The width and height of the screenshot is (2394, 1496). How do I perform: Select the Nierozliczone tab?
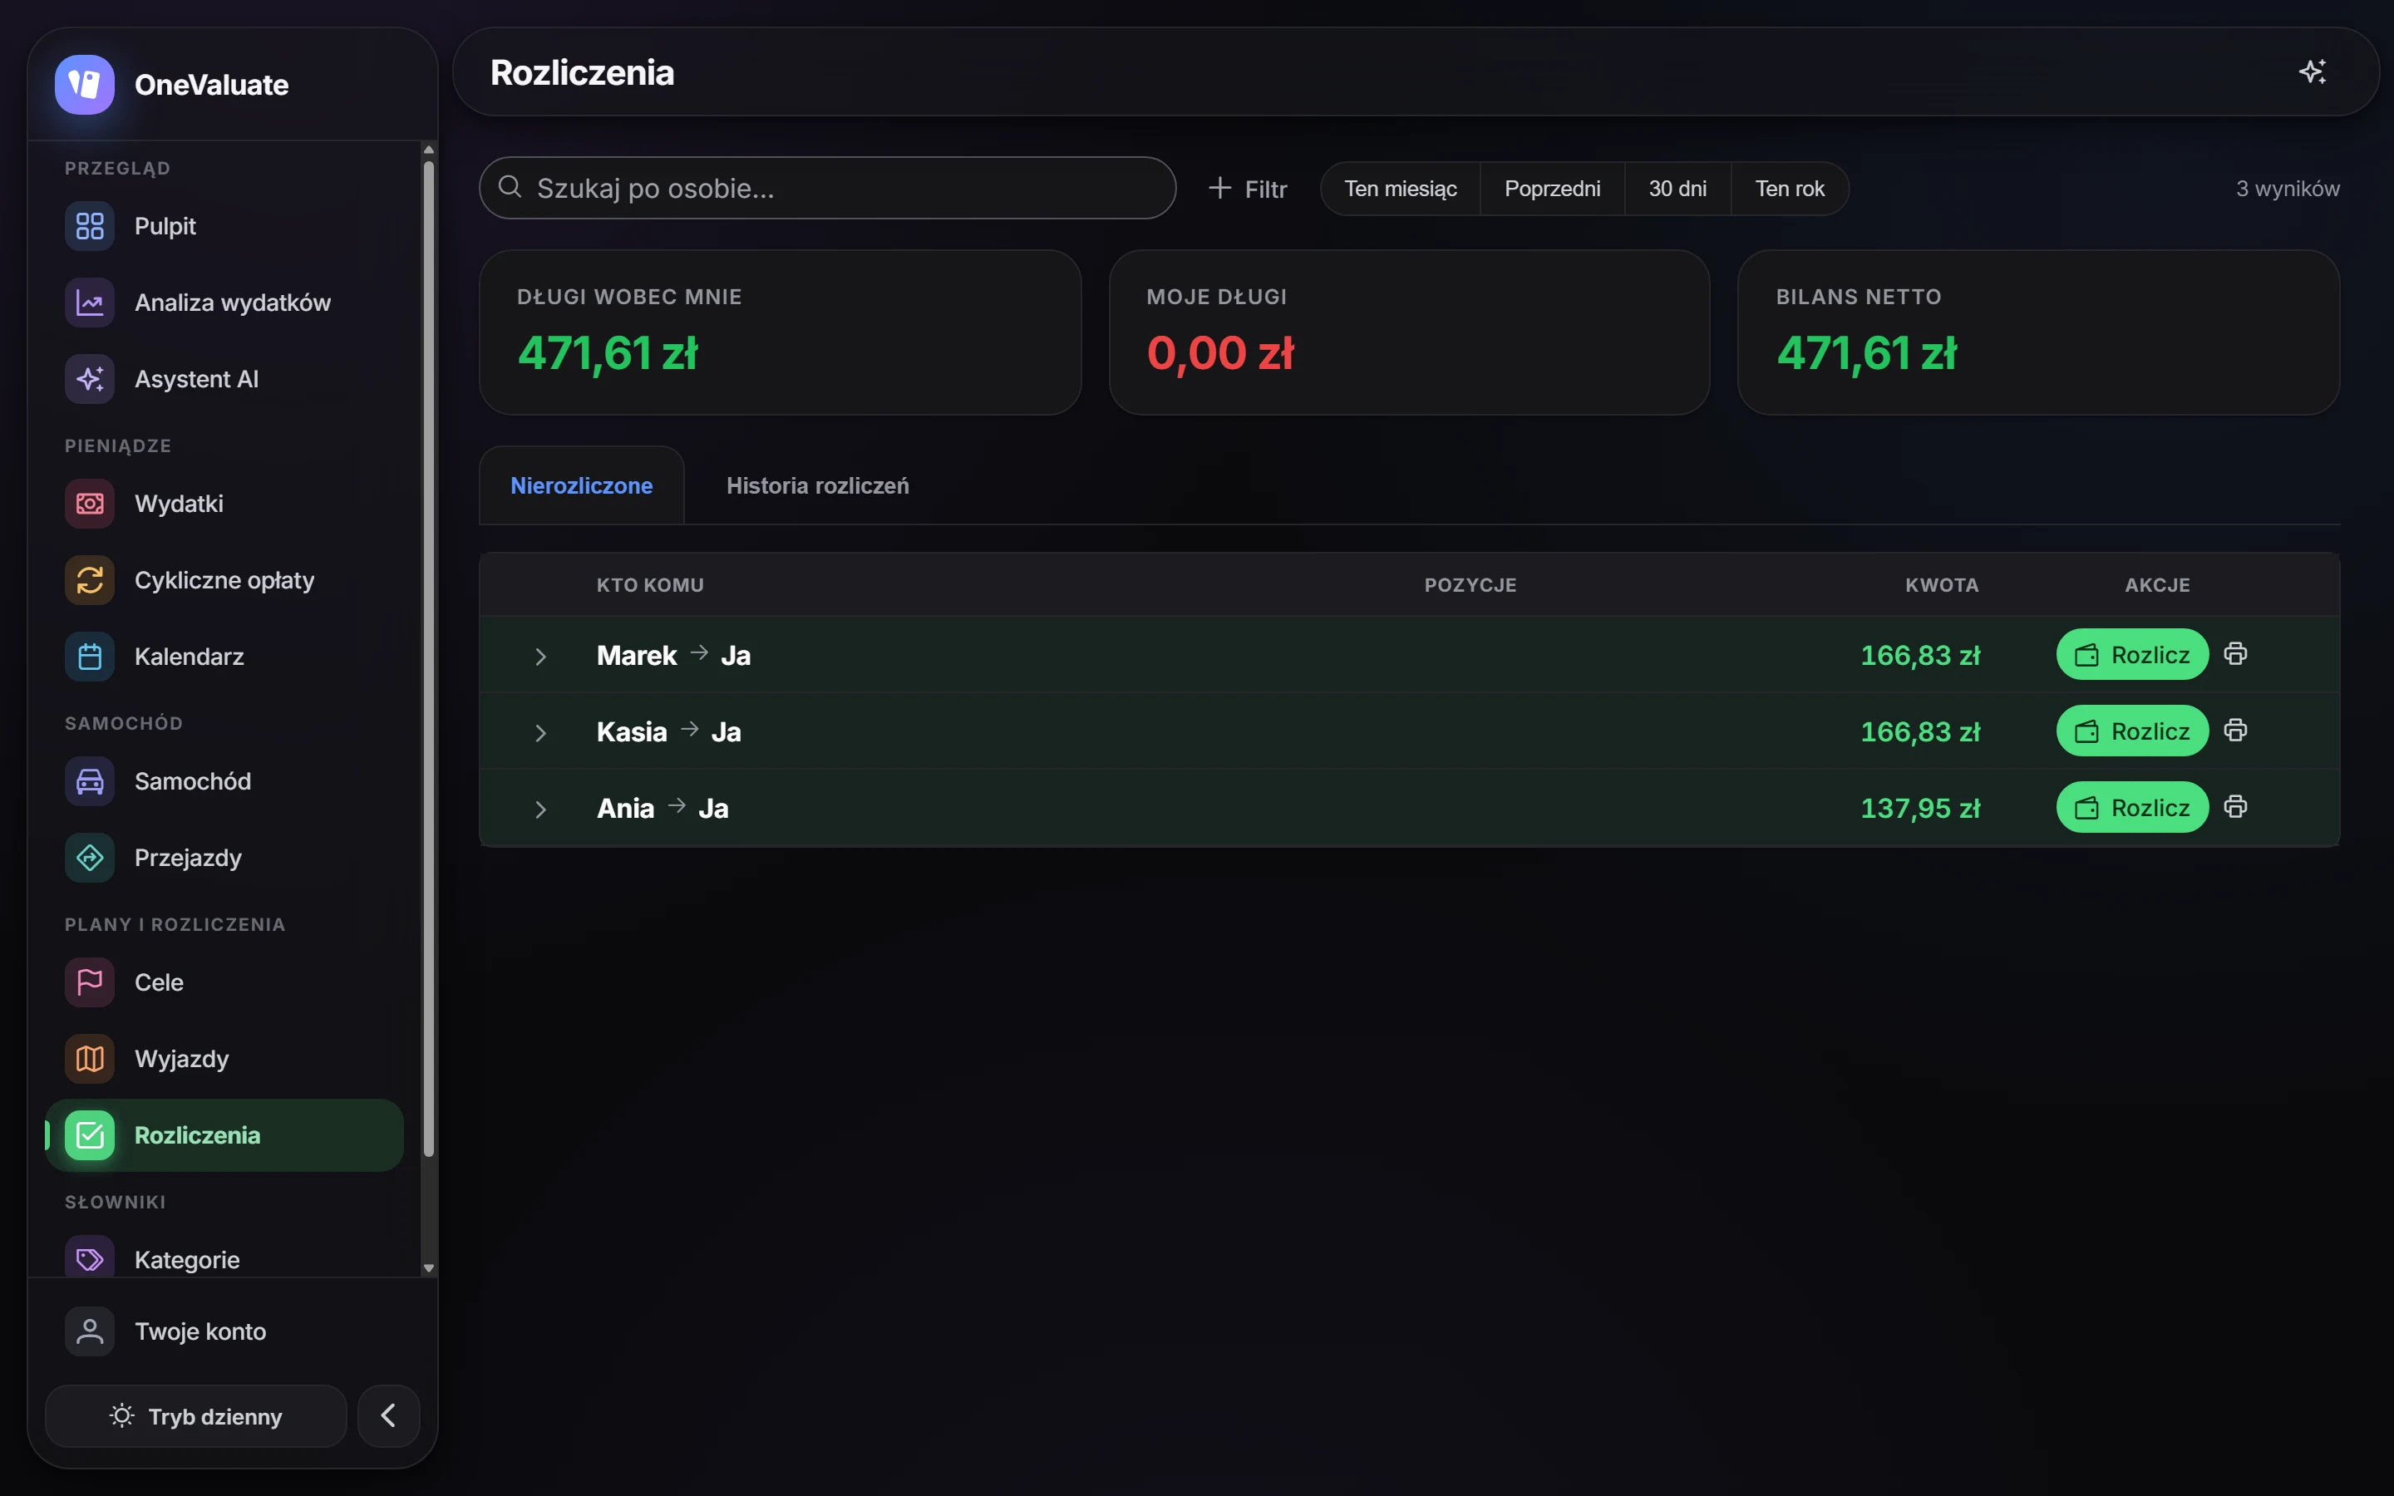pos(582,486)
